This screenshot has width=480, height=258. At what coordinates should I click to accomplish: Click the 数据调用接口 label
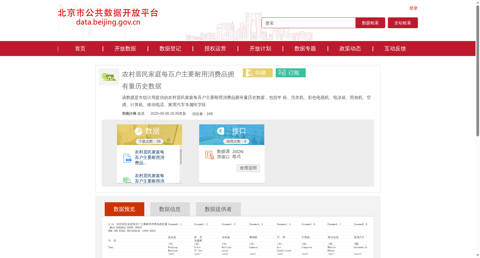(223, 154)
